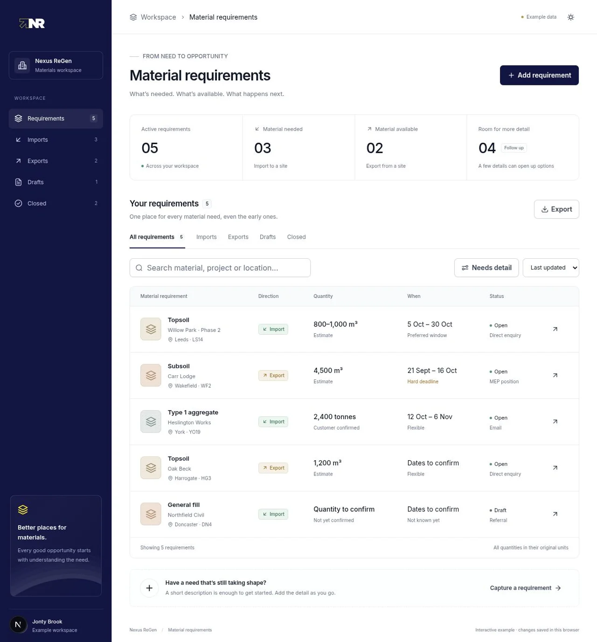Open Requirements in the sidebar
The image size is (597, 642).
tap(56, 118)
